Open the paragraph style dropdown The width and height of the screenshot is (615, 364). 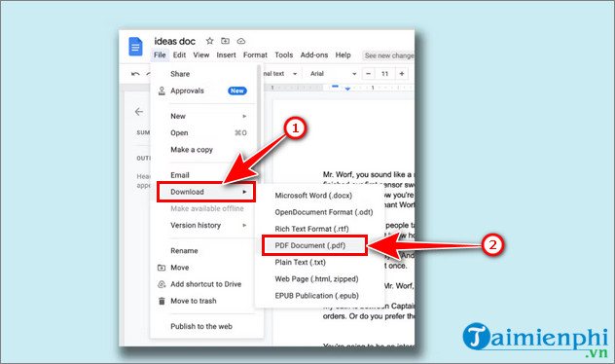coord(280,74)
